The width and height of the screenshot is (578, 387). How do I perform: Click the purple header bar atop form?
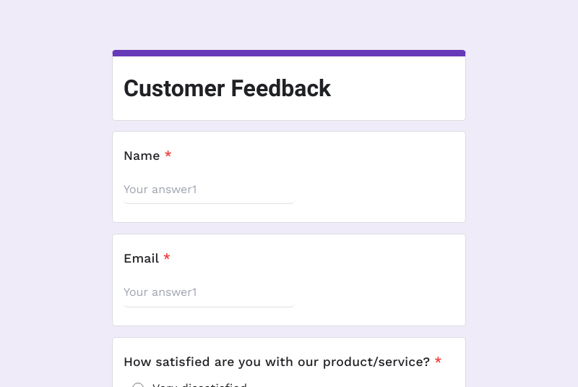pos(289,53)
